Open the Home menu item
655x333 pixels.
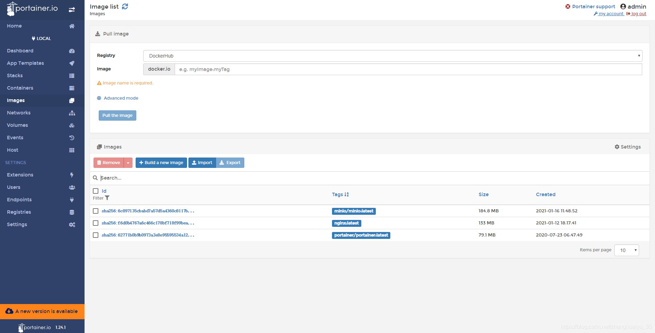[42, 26]
